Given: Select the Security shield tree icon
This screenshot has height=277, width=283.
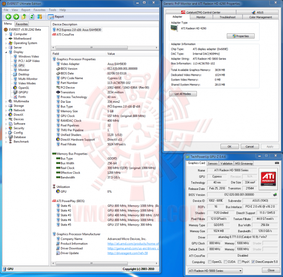Looking at the screenshot, I should point(11,128).
